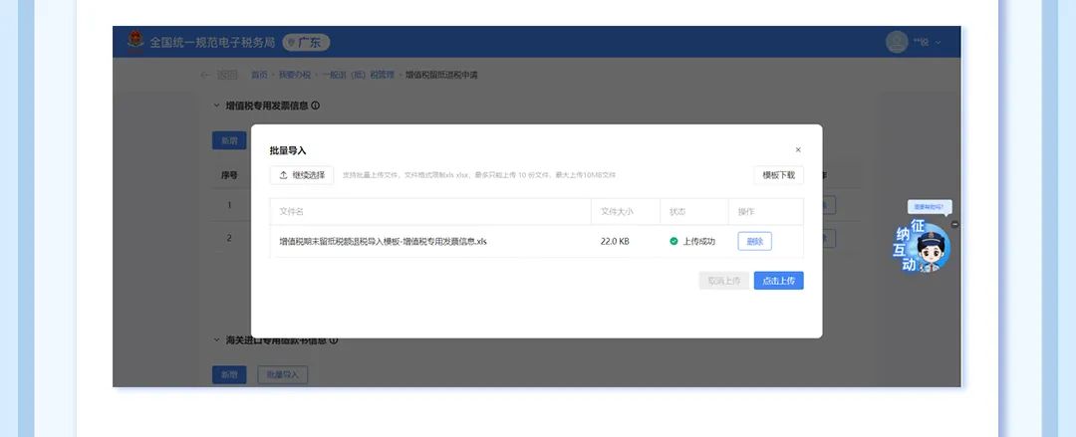Go to 首页 in breadcrumb
This screenshot has width=1076, height=437.
[x=259, y=75]
